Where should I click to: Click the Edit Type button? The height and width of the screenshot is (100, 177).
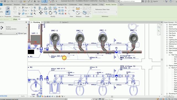pyautogui.click(x=22, y=33)
